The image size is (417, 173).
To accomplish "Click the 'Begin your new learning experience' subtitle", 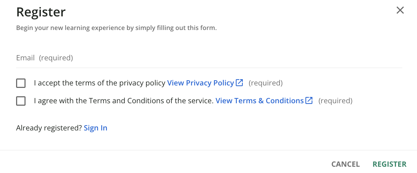I will [116, 28].
